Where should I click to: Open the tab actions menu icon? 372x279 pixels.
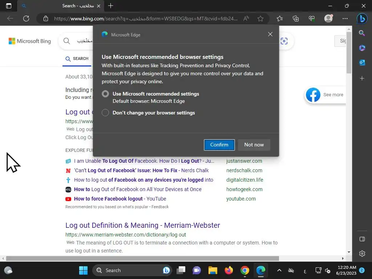pyautogui.click(x=9, y=6)
